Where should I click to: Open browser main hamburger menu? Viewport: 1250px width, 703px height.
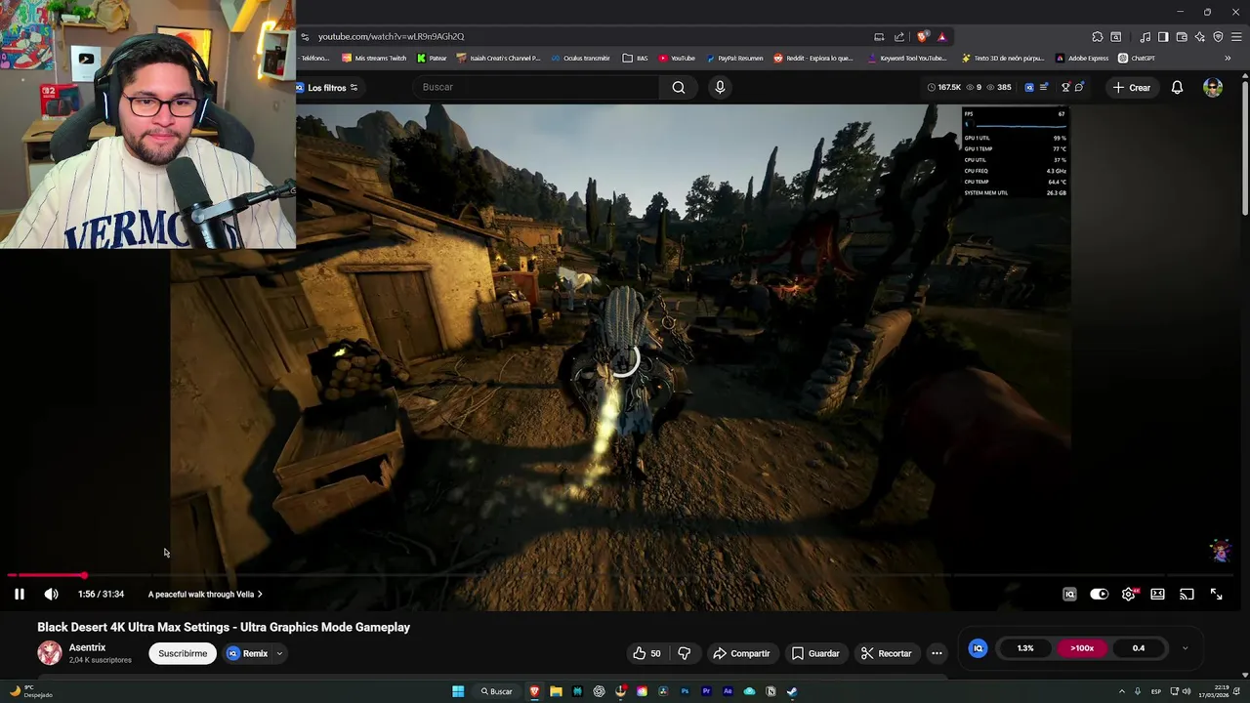tap(1236, 37)
